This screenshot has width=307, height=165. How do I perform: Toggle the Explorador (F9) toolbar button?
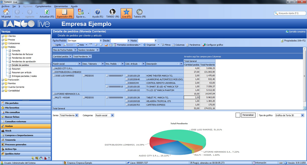(x=65, y=13)
